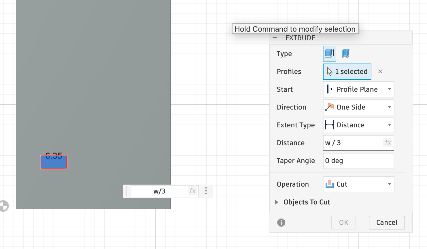Edit the Taper Angle value field

[x=358, y=161]
